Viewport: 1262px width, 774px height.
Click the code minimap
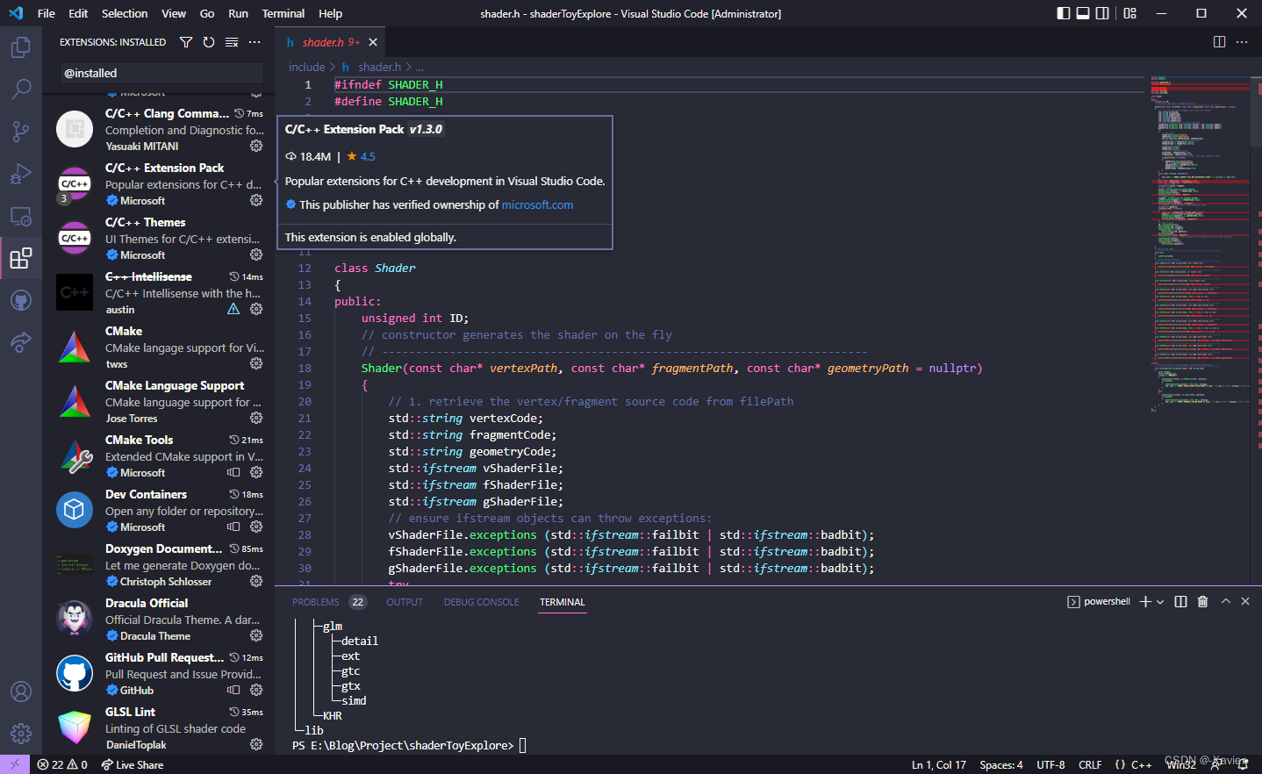pyautogui.click(x=1200, y=243)
